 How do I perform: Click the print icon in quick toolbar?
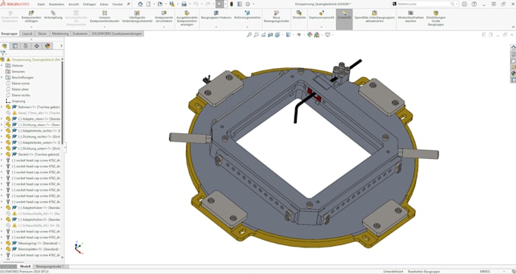coord(184,4)
